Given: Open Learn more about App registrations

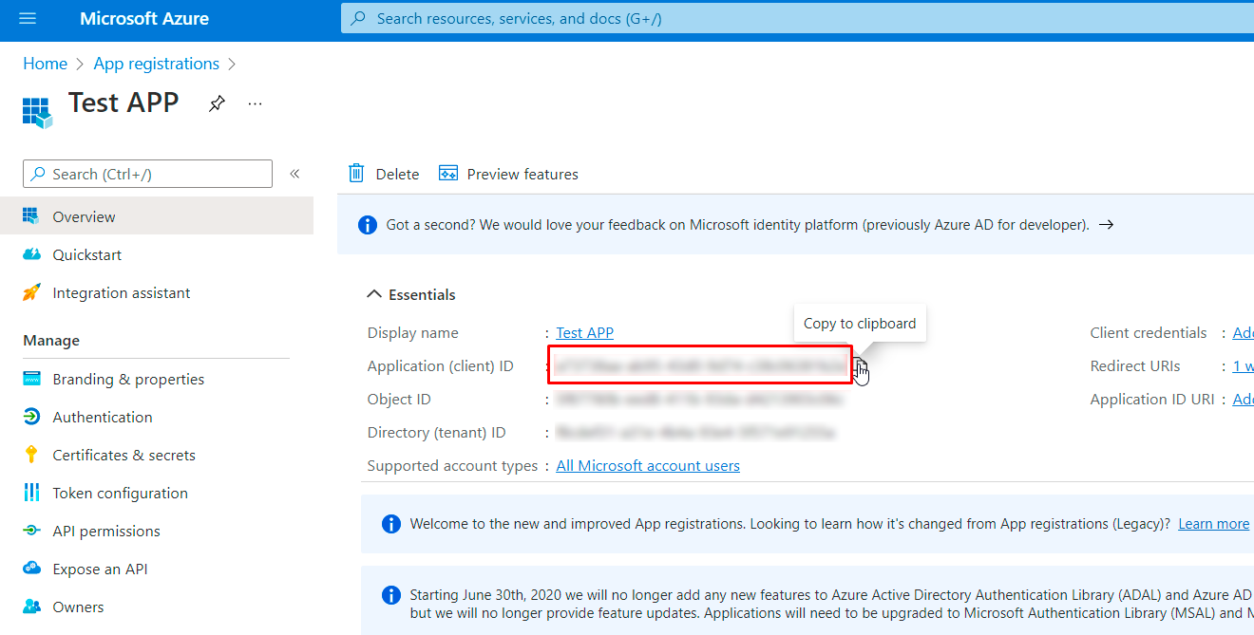Looking at the screenshot, I should pos(1213,524).
